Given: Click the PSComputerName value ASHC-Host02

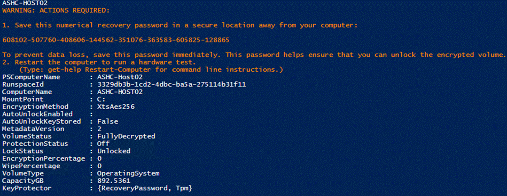Looking at the screenshot, I should click(120, 77).
